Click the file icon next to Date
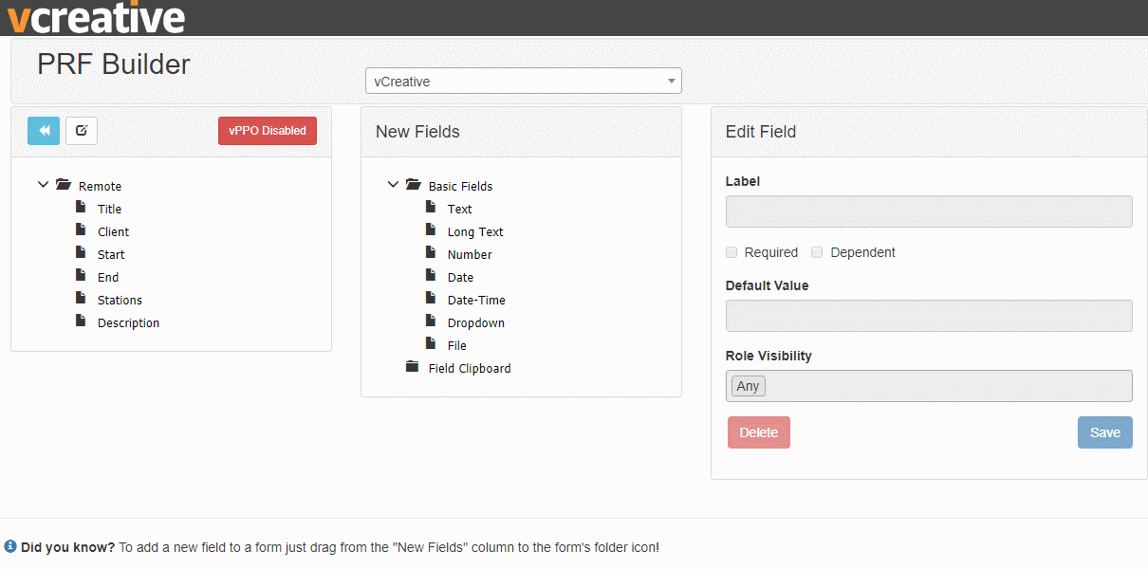The height and width of the screenshot is (569, 1148). coord(431,276)
